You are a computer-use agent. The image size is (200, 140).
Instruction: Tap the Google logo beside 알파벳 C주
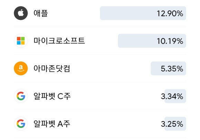[x=21, y=96]
